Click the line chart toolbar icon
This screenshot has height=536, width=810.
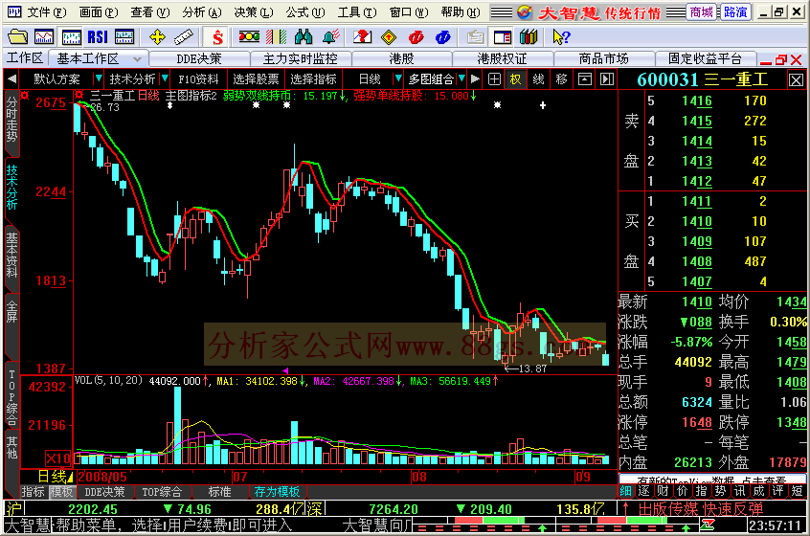pyautogui.click(x=44, y=37)
